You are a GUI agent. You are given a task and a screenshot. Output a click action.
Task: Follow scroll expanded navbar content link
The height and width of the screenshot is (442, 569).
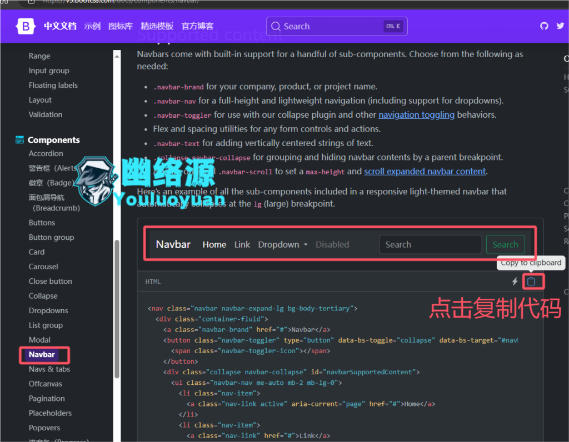point(425,172)
